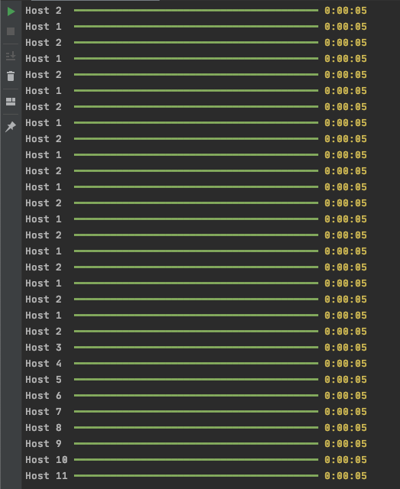The image size is (400, 489).
Task: Click the elapsed time in Host 9 row
Action: click(x=346, y=444)
